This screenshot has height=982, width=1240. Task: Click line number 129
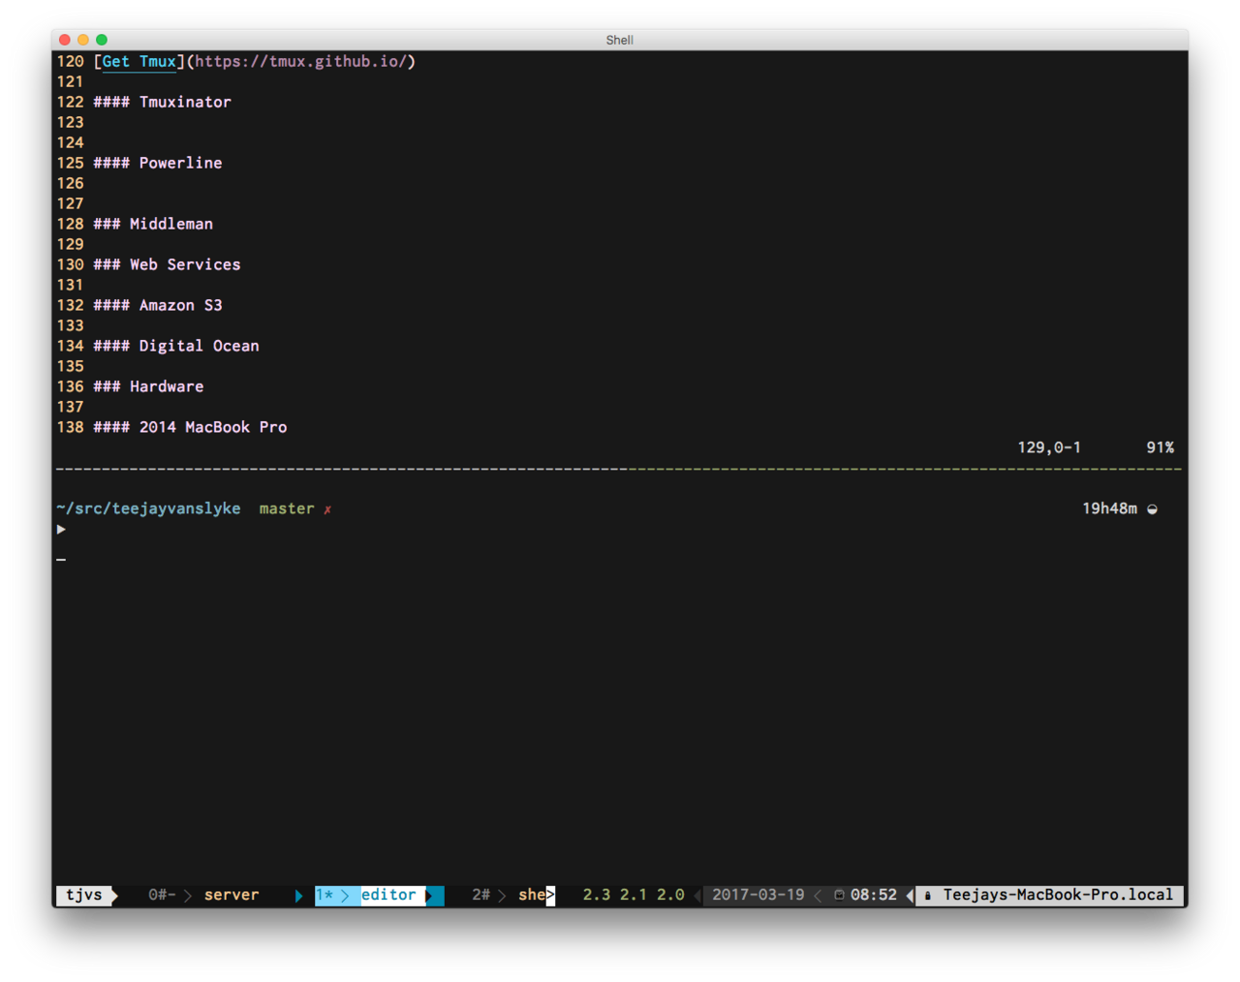70,244
